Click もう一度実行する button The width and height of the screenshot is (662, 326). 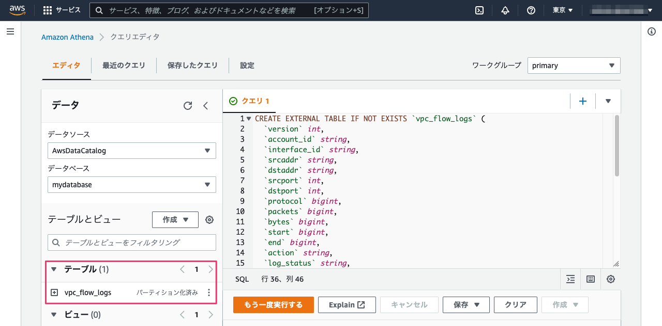274,305
